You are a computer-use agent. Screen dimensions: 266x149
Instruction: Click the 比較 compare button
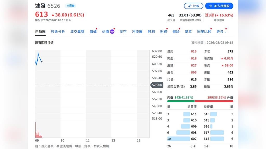point(194,6)
